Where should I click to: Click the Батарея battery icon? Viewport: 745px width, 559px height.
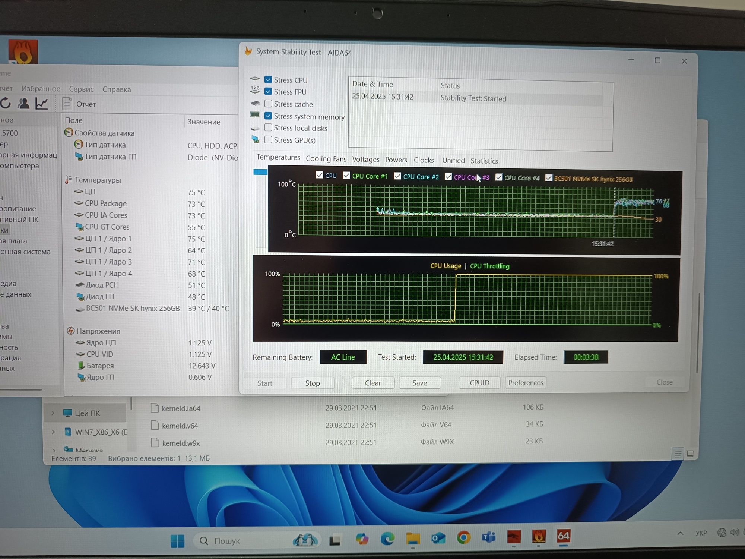click(81, 365)
